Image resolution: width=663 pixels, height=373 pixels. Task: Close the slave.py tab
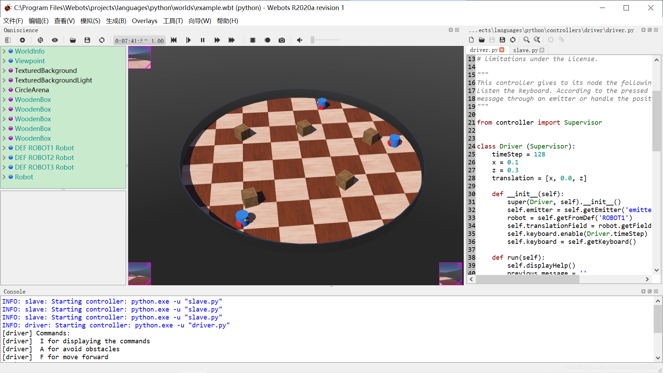[x=542, y=50]
